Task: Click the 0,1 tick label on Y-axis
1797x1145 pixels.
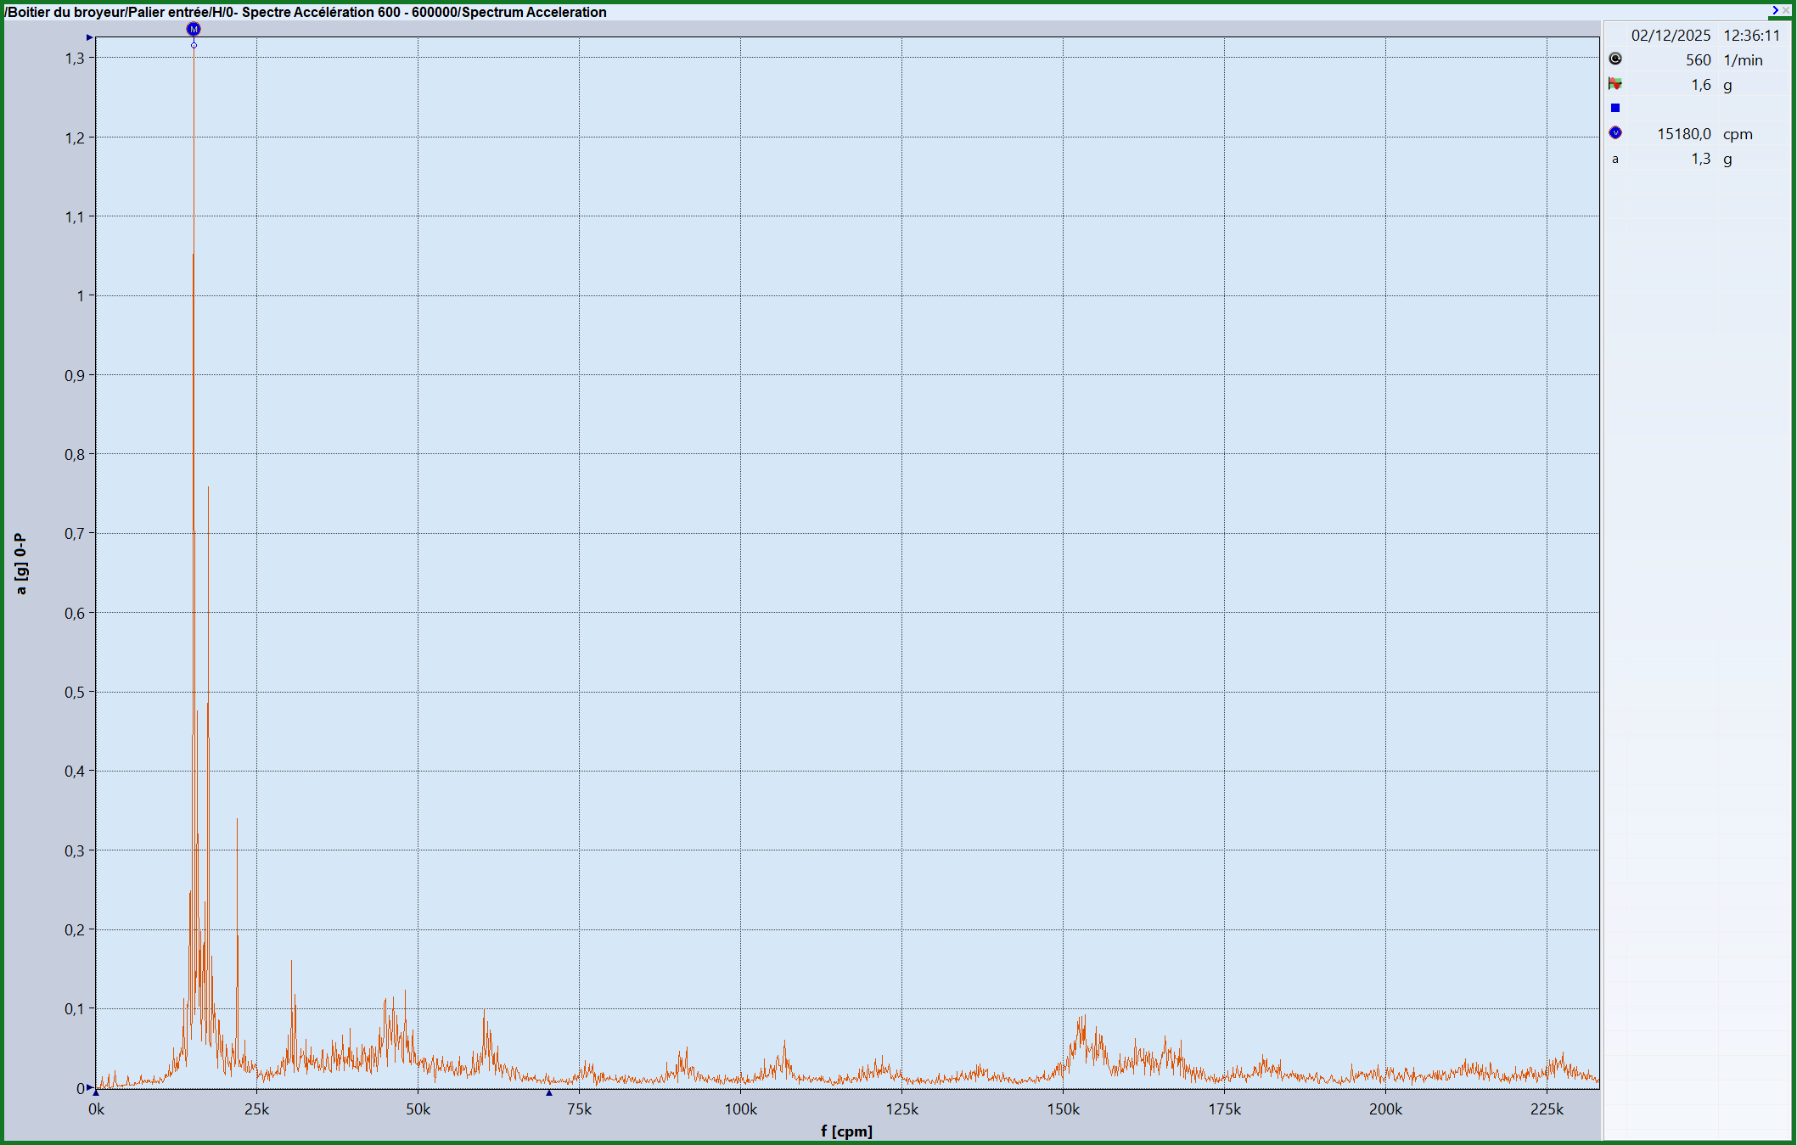Action: (75, 1009)
